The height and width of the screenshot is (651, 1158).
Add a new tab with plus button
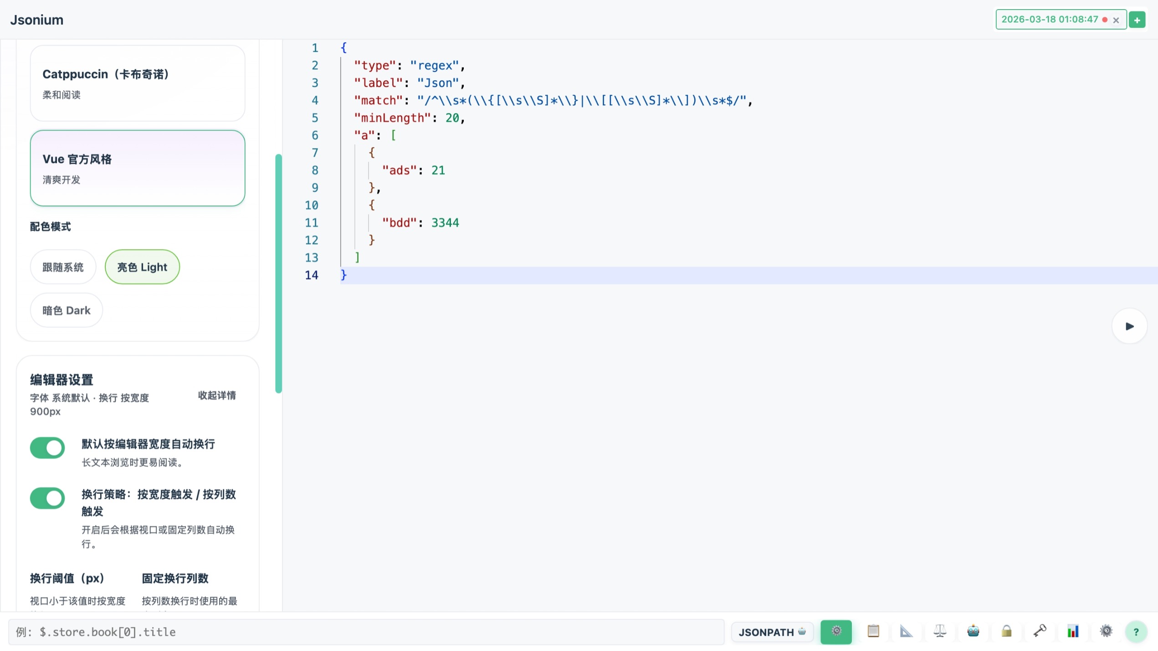(x=1137, y=20)
